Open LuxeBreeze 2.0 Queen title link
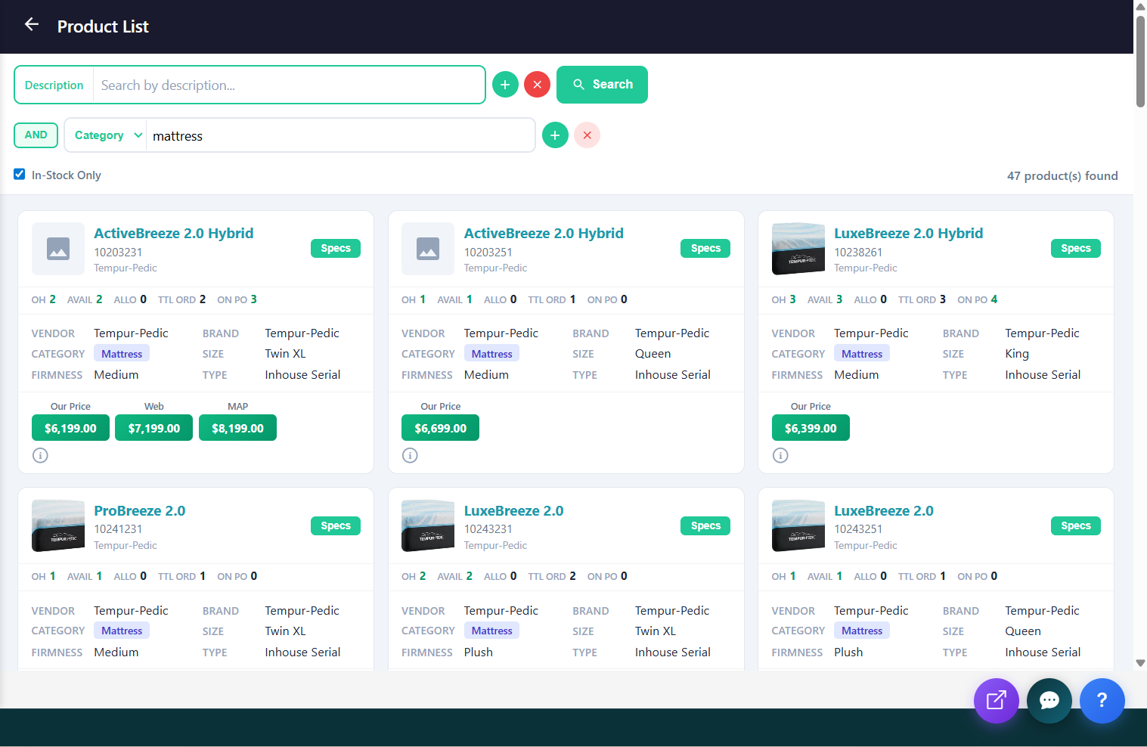 [884, 511]
